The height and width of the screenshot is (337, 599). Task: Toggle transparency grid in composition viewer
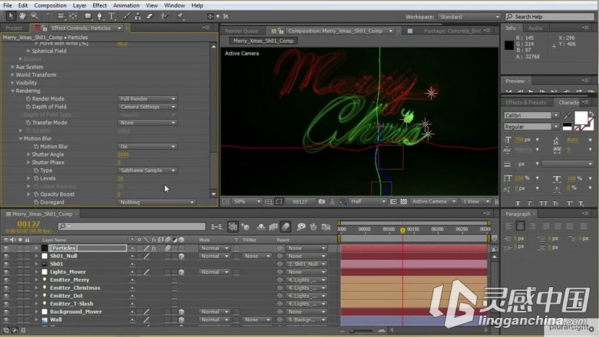pos(403,202)
